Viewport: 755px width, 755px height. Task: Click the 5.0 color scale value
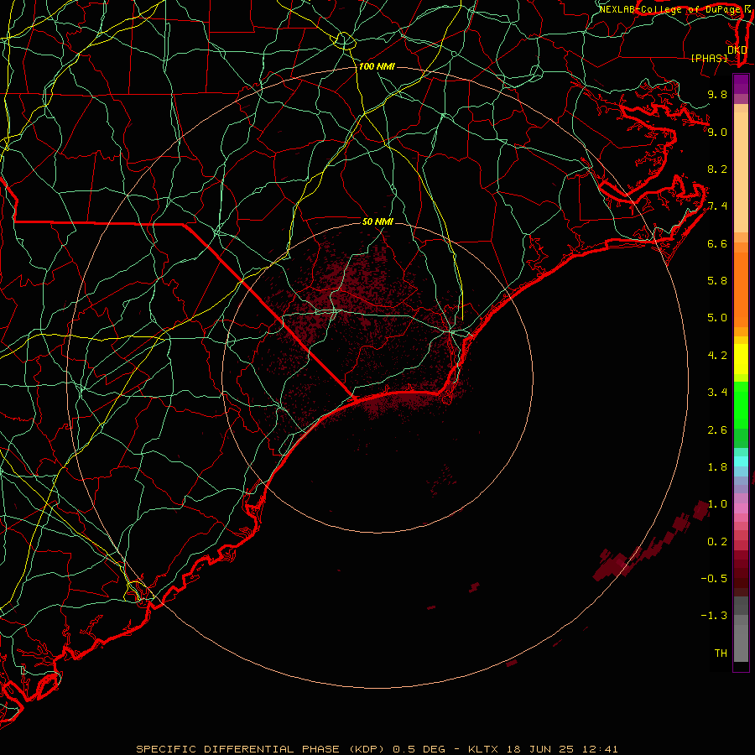(x=717, y=318)
